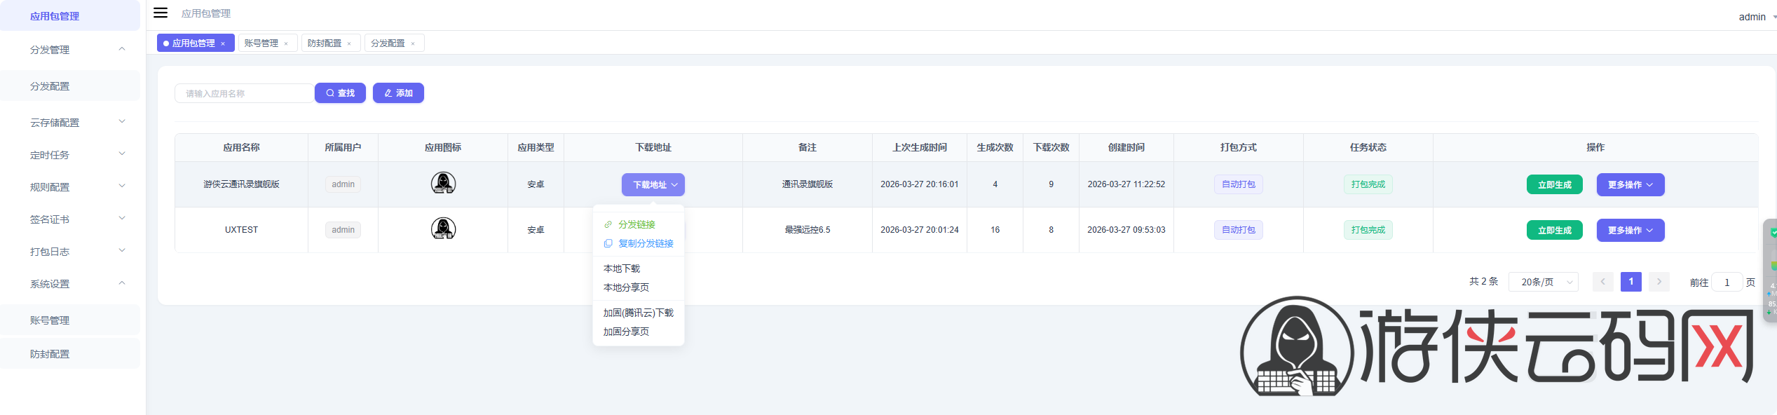Viewport: 1777px width, 415px height.
Task: Go to previous page arrow
Action: (x=1602, y=282)
